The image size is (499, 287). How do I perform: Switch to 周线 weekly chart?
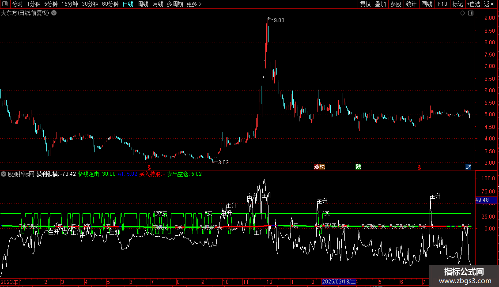pos(143,4)
